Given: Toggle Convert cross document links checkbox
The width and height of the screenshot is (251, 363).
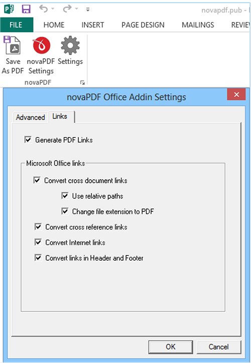Looking at the screenshot, I should click(x=37, y=180).
